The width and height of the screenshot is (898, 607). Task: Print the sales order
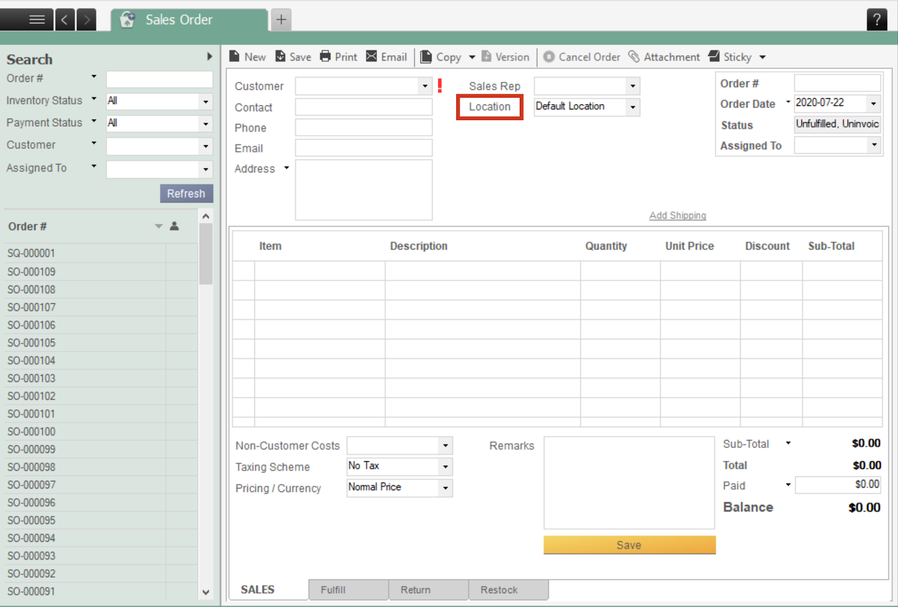point(338,57)
